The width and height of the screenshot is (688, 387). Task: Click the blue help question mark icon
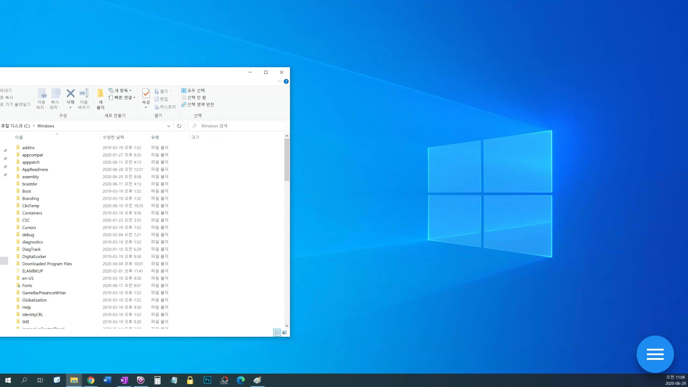286,81
